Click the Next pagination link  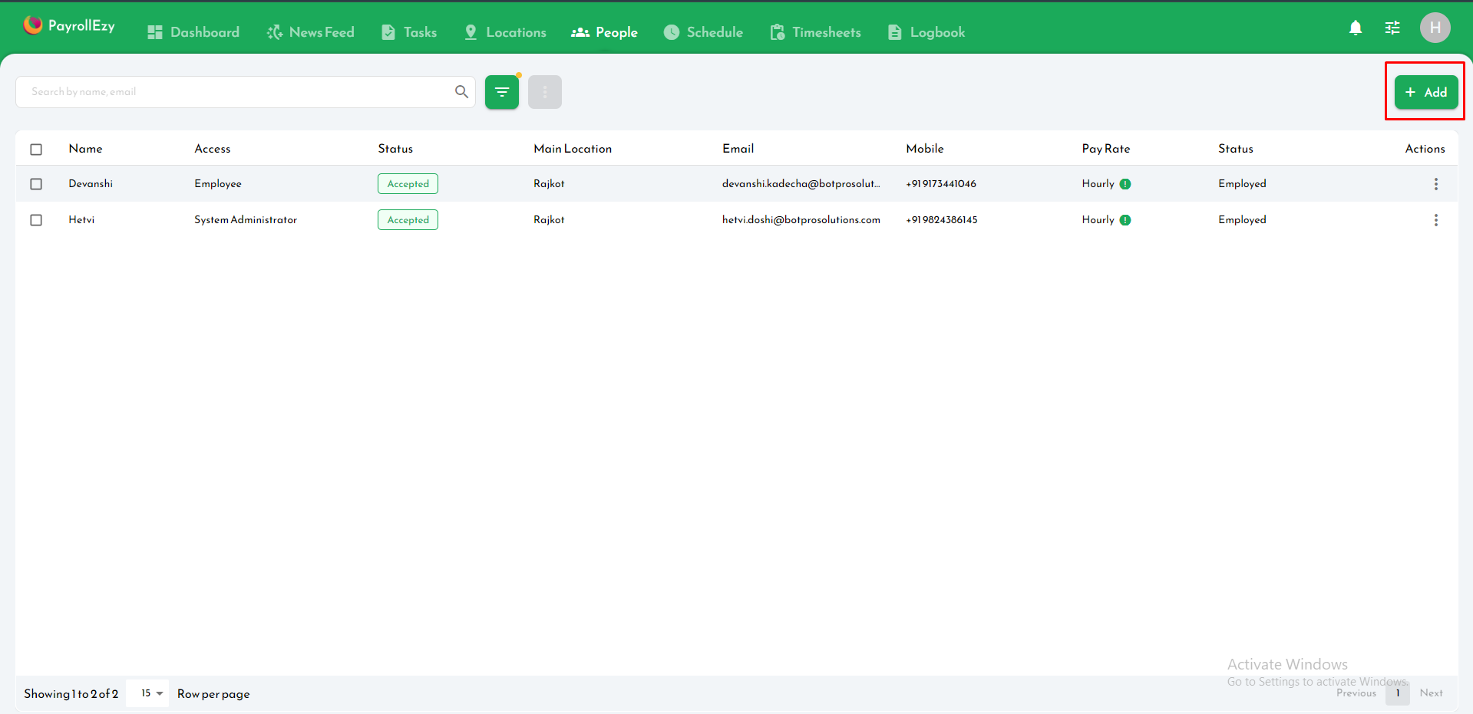(1431, 693)
